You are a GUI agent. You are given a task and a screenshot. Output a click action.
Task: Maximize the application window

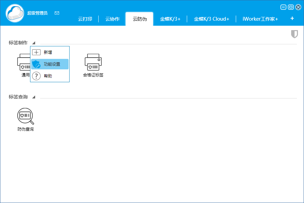(x=291, y=7)
